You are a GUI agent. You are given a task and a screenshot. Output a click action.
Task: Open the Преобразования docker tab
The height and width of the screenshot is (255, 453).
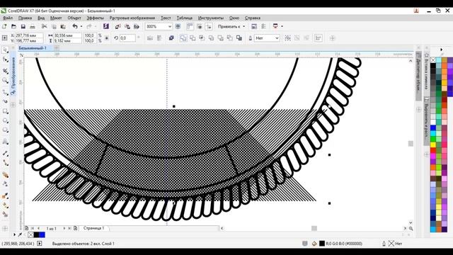13,76
